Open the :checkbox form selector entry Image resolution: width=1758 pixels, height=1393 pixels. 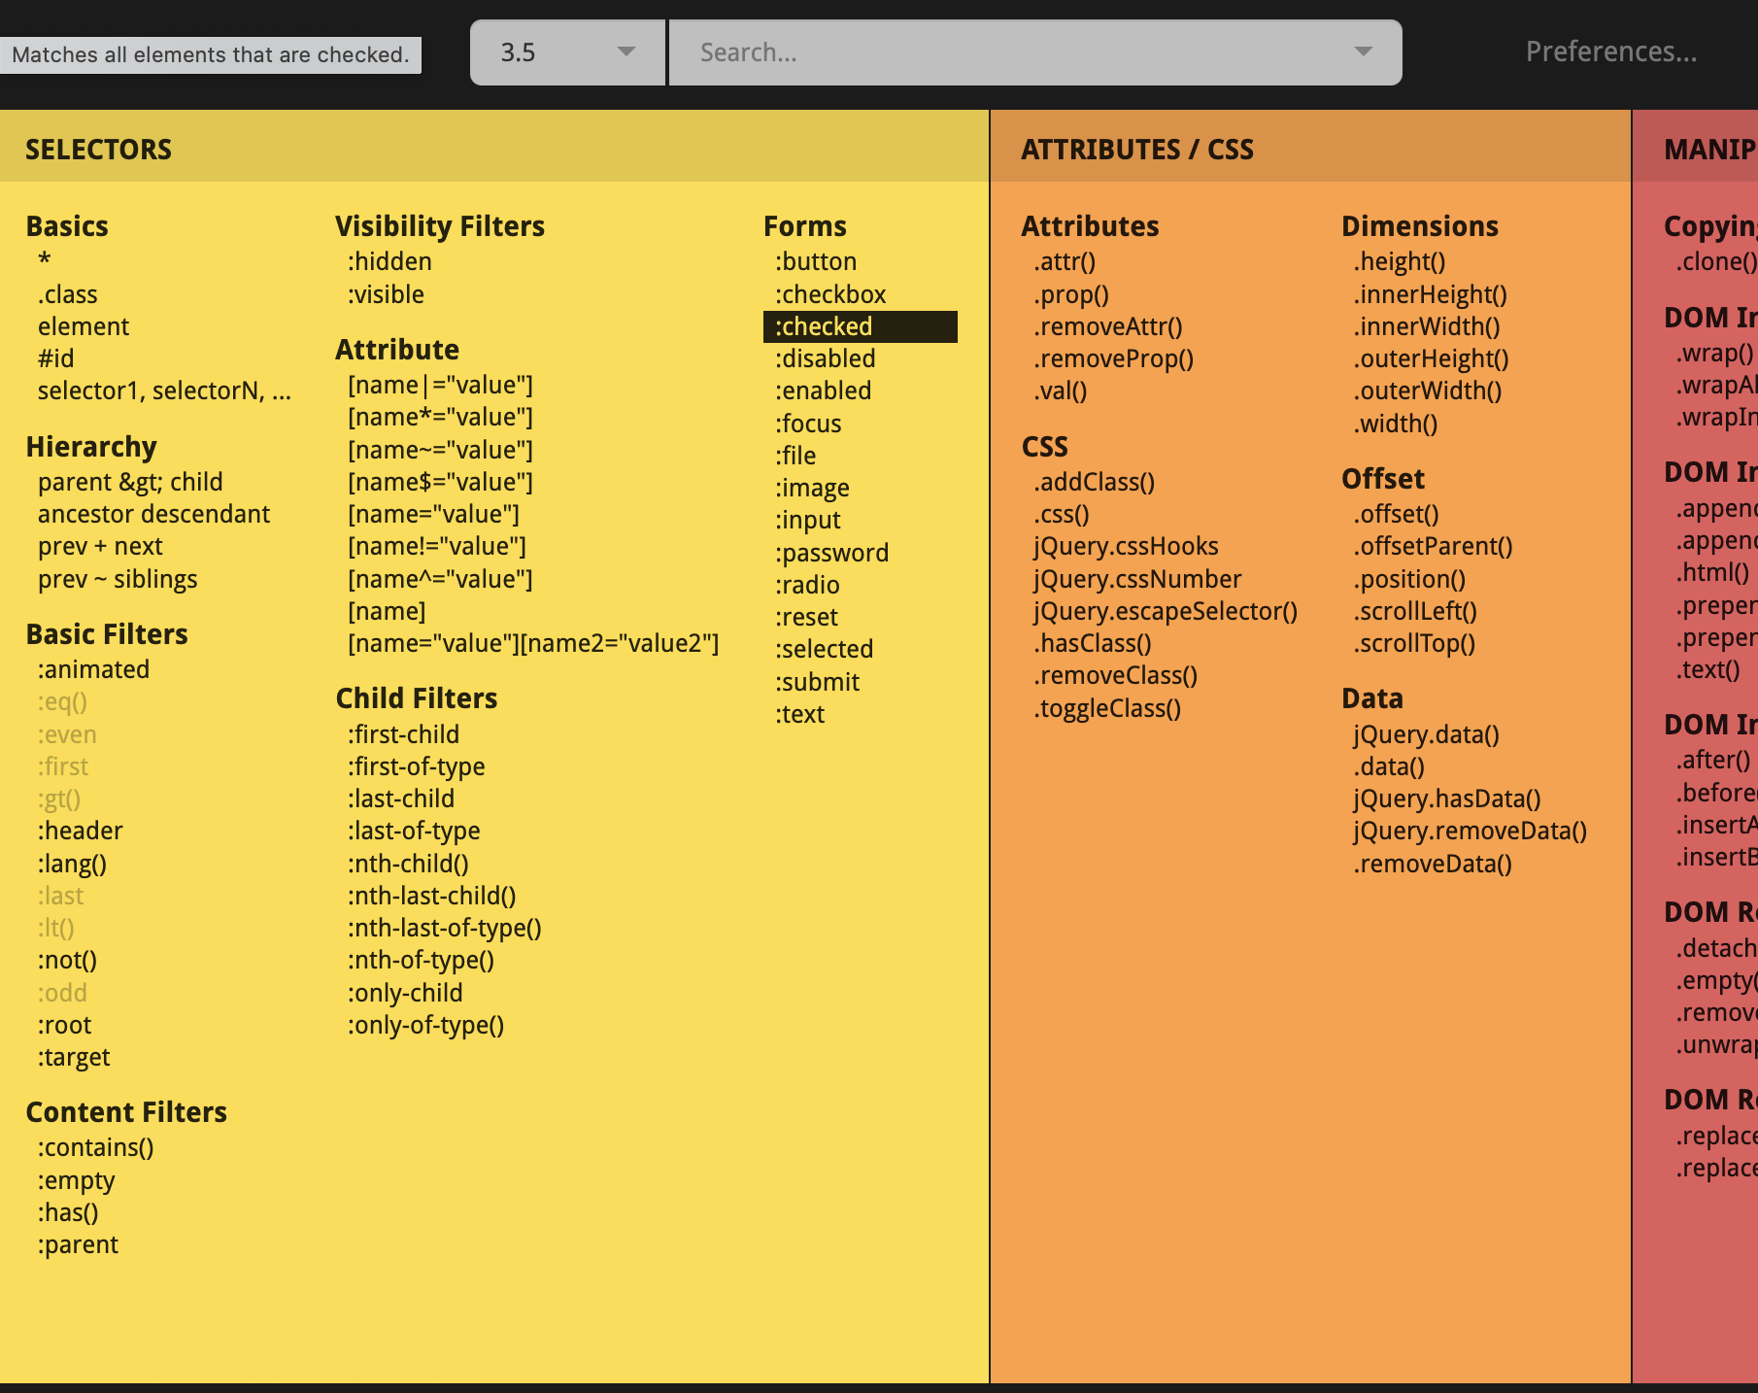830,294
